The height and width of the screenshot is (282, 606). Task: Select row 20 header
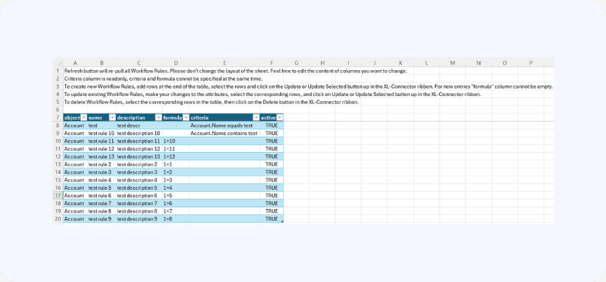(58, 219)
